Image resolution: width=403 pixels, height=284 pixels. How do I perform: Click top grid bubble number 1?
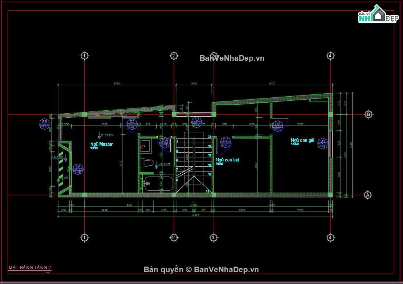click(84, 56)
